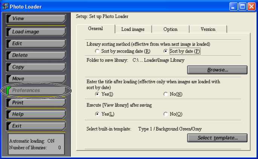Choose Yes(I) for entering title after loading
The width and height of the screenshot is (258, 159).
(x=98, y=94)
